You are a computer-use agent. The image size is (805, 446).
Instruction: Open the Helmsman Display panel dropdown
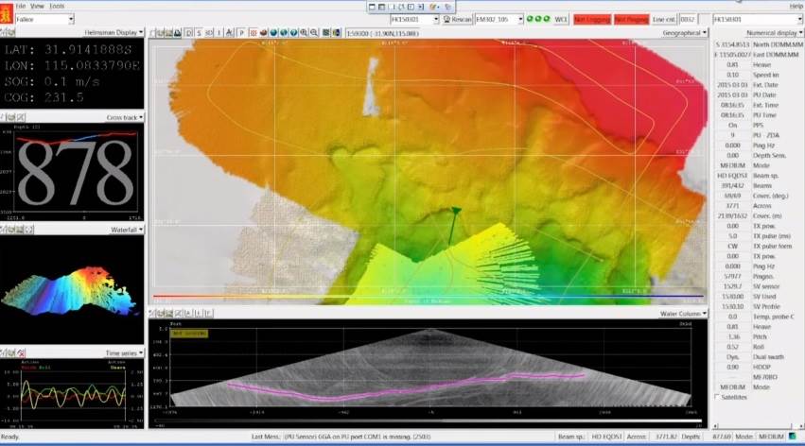[x=141, y=32]
